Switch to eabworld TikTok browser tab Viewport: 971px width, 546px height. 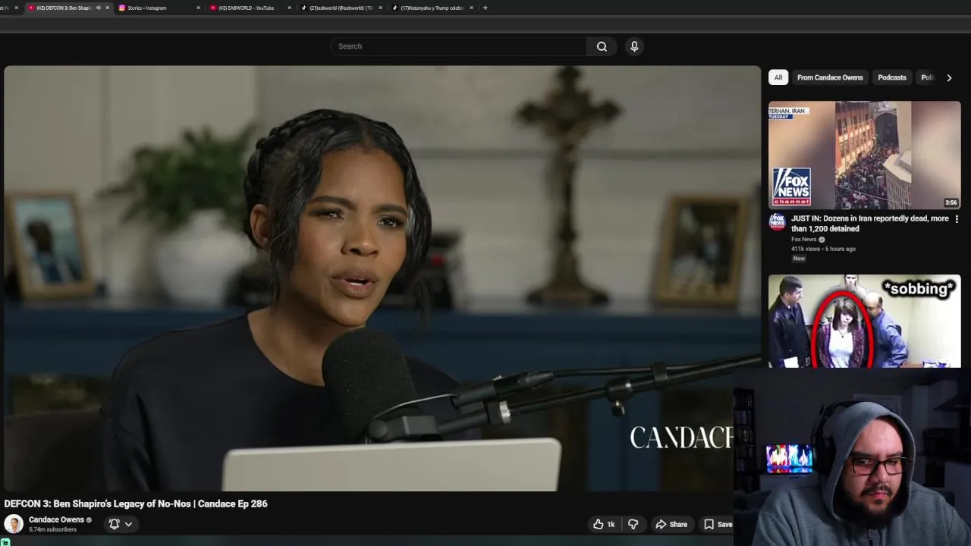pyautogui.click(x=338, y=8)
